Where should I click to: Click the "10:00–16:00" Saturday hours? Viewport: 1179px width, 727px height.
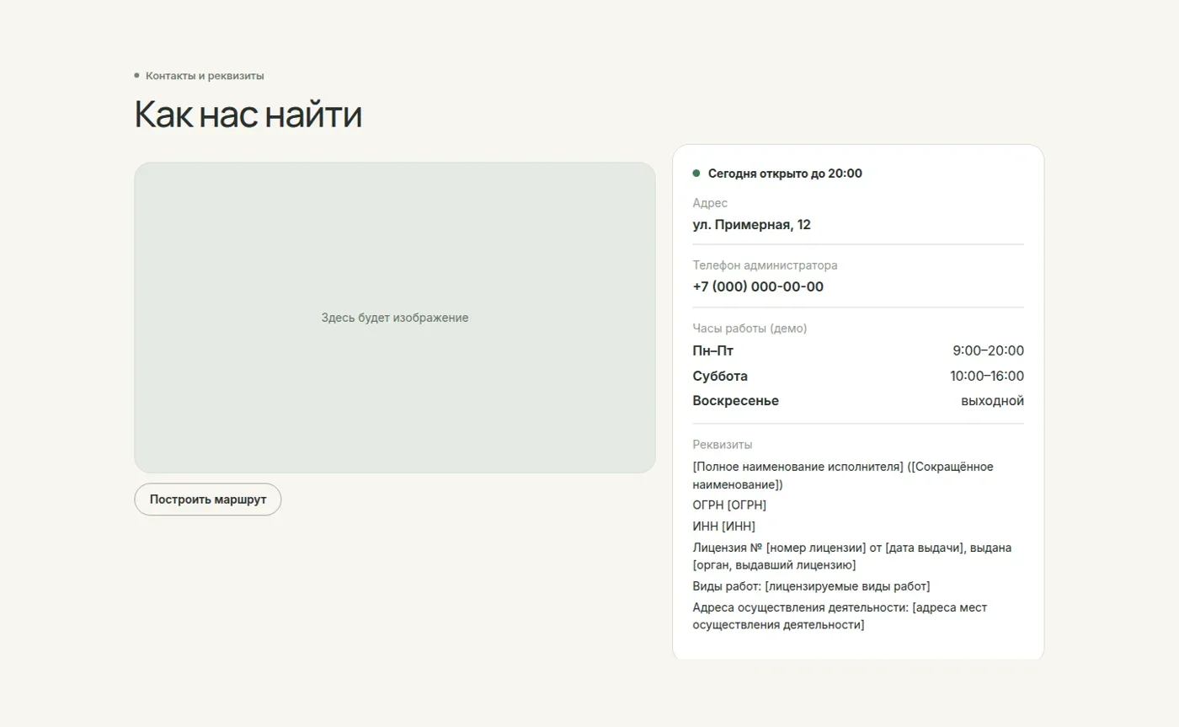[987, 377]
